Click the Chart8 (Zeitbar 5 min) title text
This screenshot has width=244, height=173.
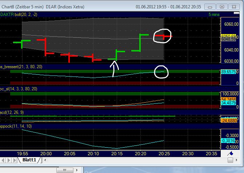pyautogui.click(x=23, y=7)
